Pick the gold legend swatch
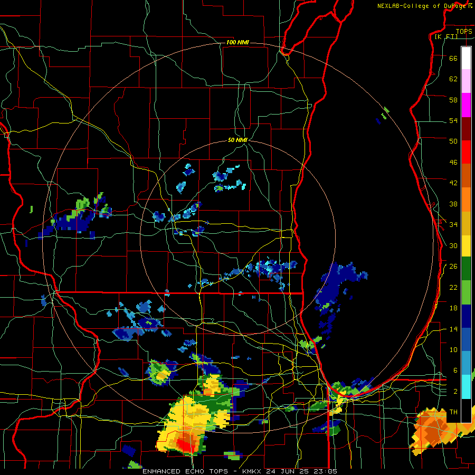This screenshot has width=475, height=475. tap(466, 223)
